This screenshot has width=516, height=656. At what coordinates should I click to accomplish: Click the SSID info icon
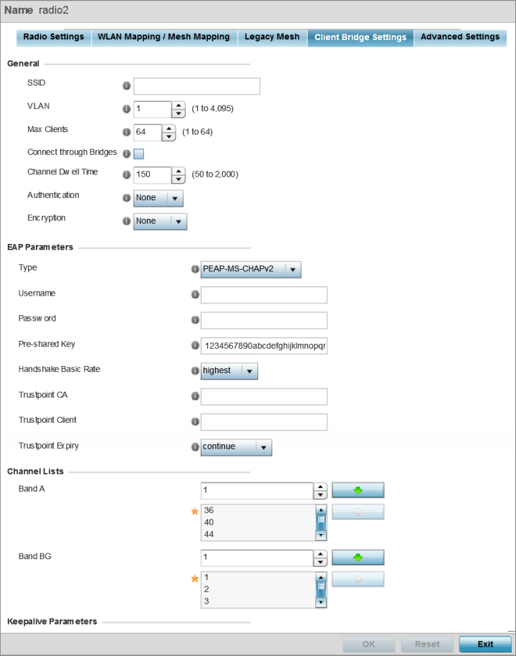tap(127, 85)
